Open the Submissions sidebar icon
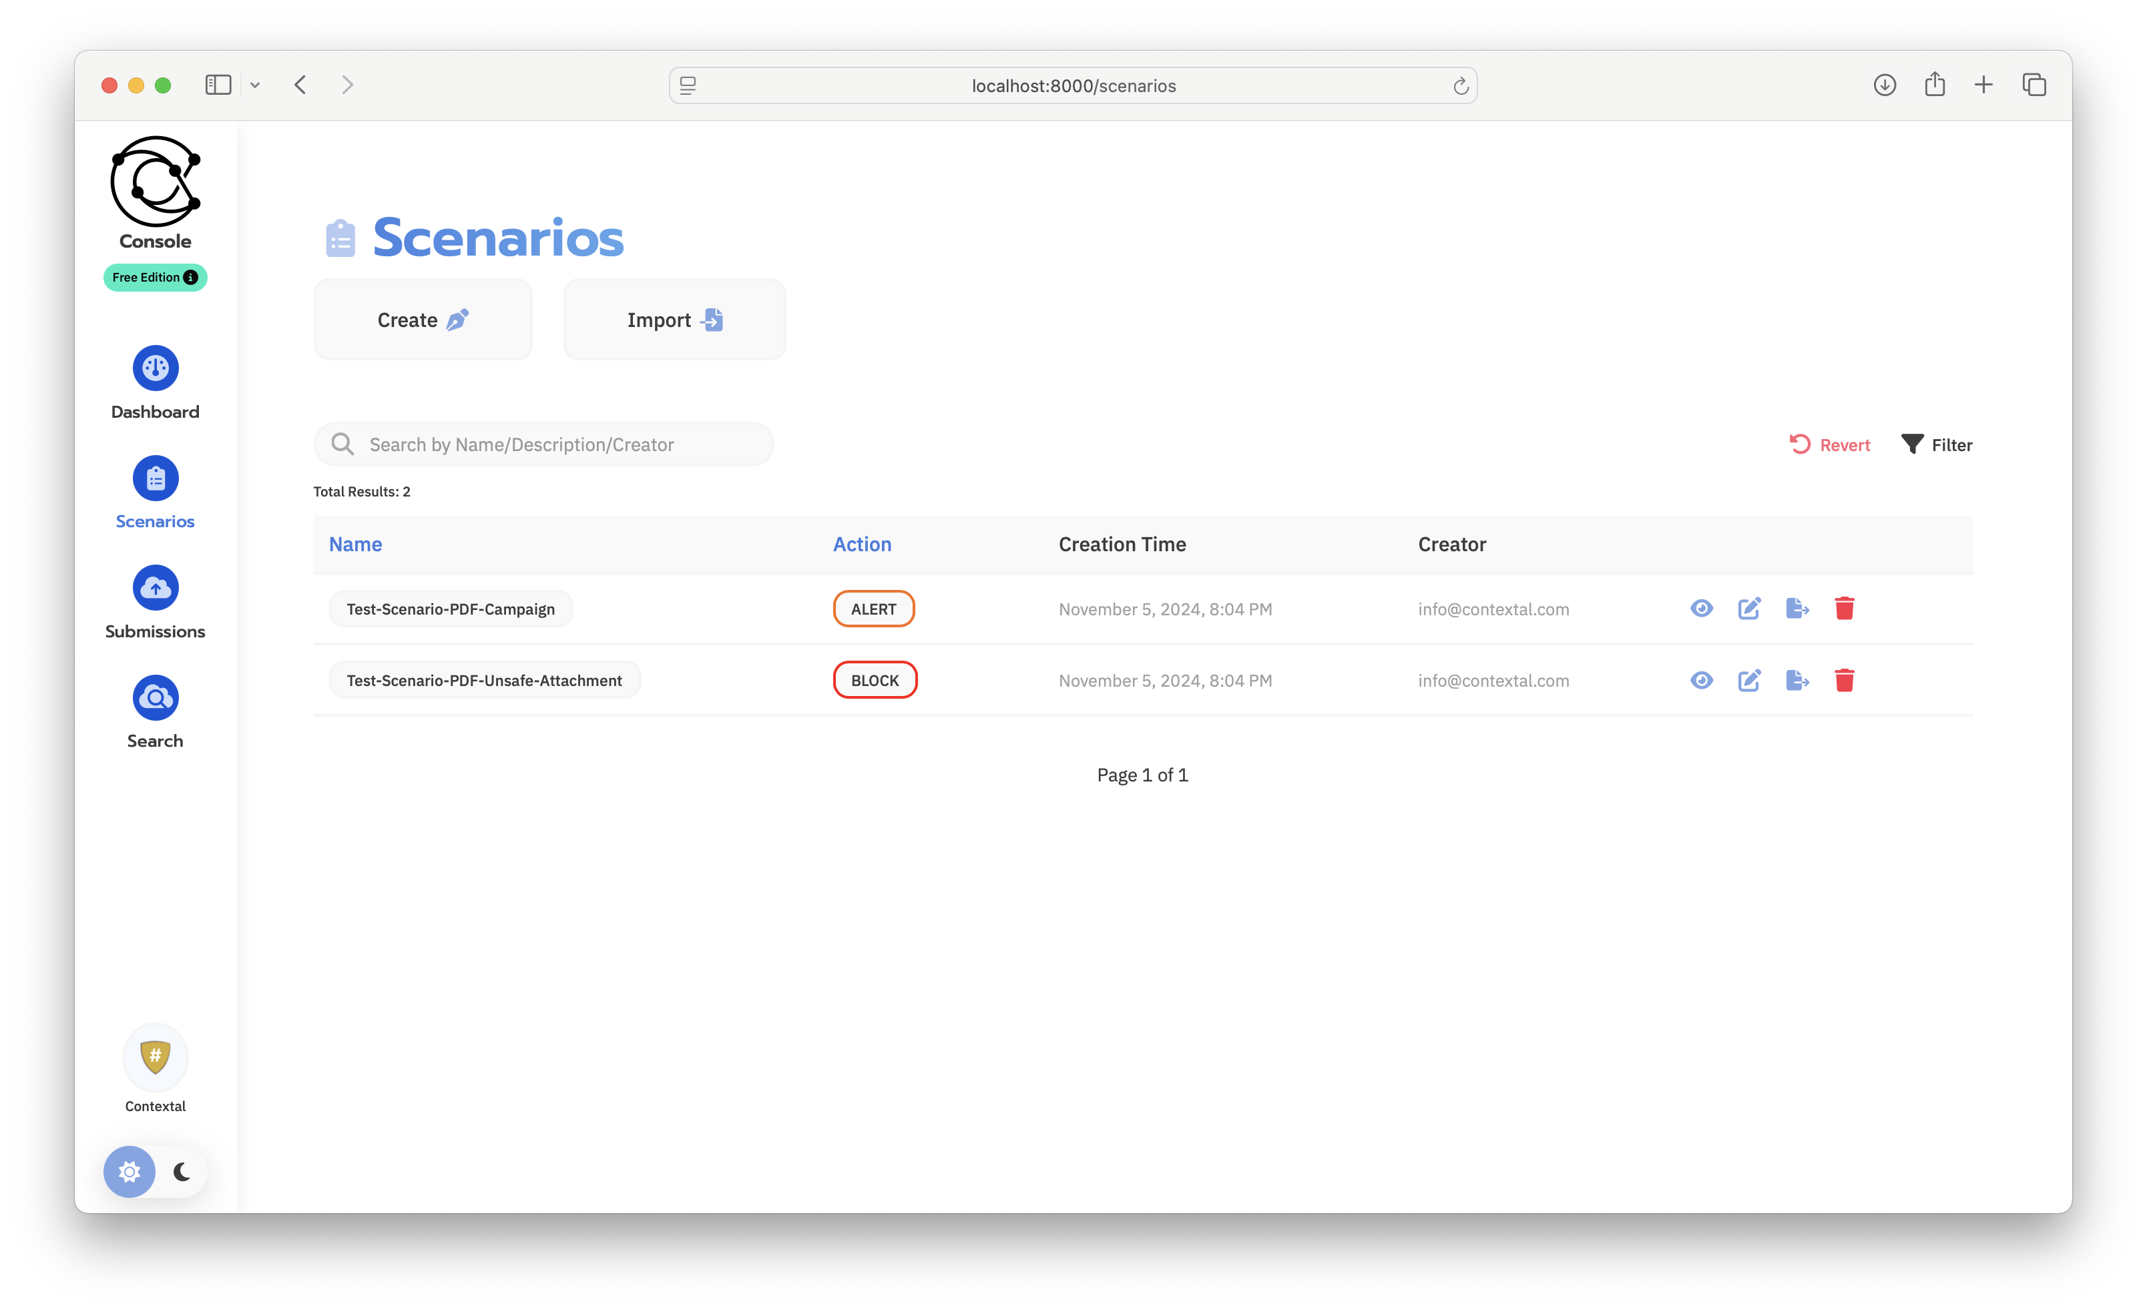The height and width of the screenshot is (1312, 2147). [x=155, y=588]
